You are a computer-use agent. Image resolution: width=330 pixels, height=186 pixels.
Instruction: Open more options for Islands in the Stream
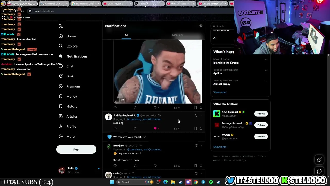pyautogui.click(x=266, y=60)
